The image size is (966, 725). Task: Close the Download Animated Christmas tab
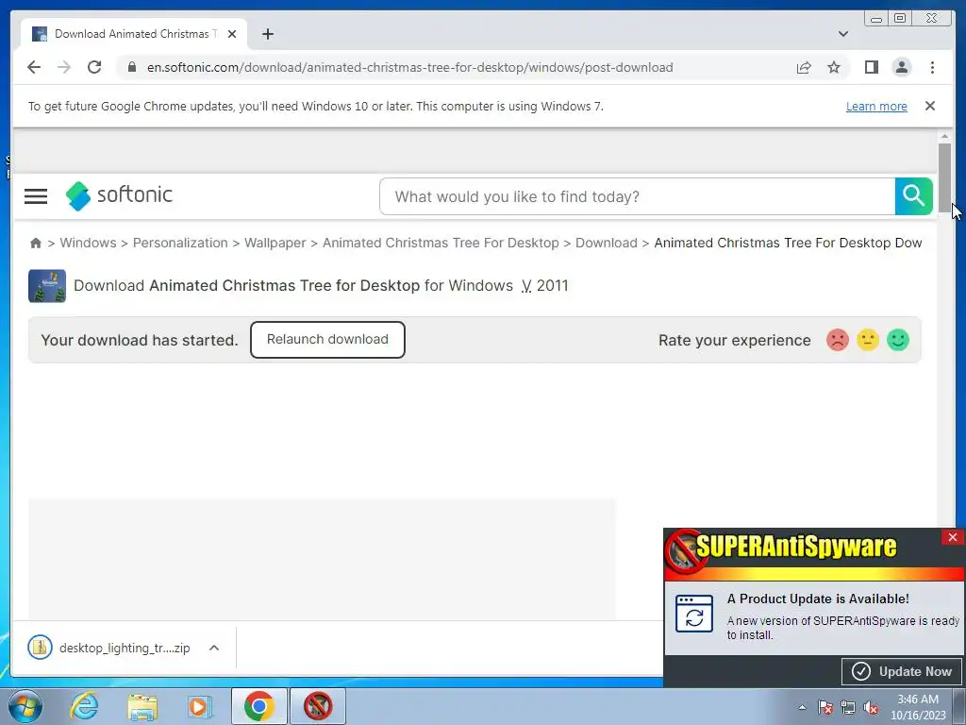tap(232, 34)
